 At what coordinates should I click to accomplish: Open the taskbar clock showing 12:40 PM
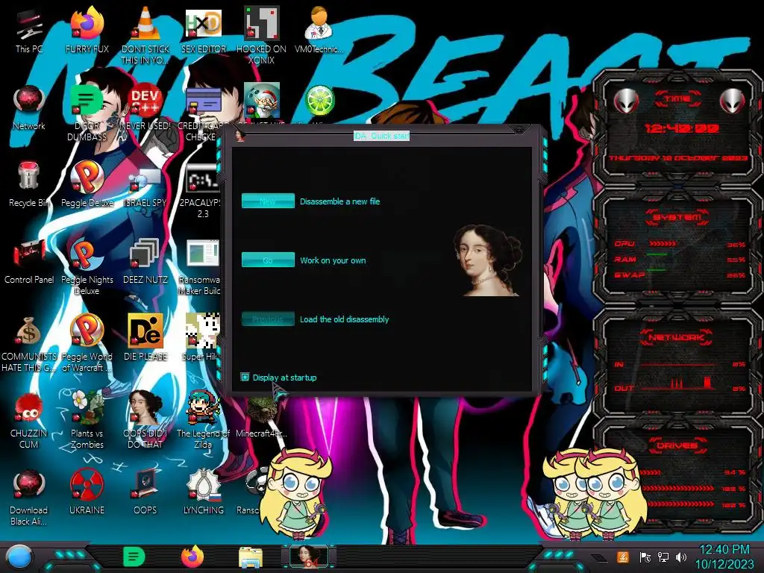[724, 557]
